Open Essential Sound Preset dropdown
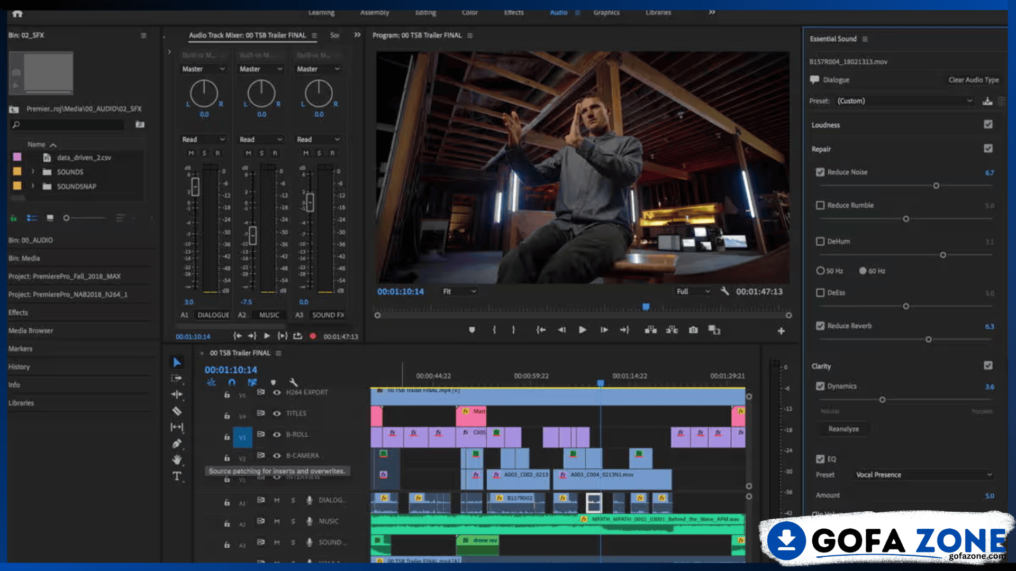The width and height of the screenshot is (1016, 571). tap(904, 101)
